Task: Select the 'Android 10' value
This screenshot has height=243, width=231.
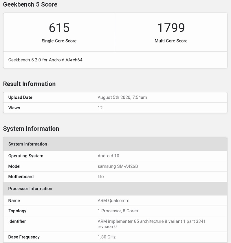Action: pos(108,156)
